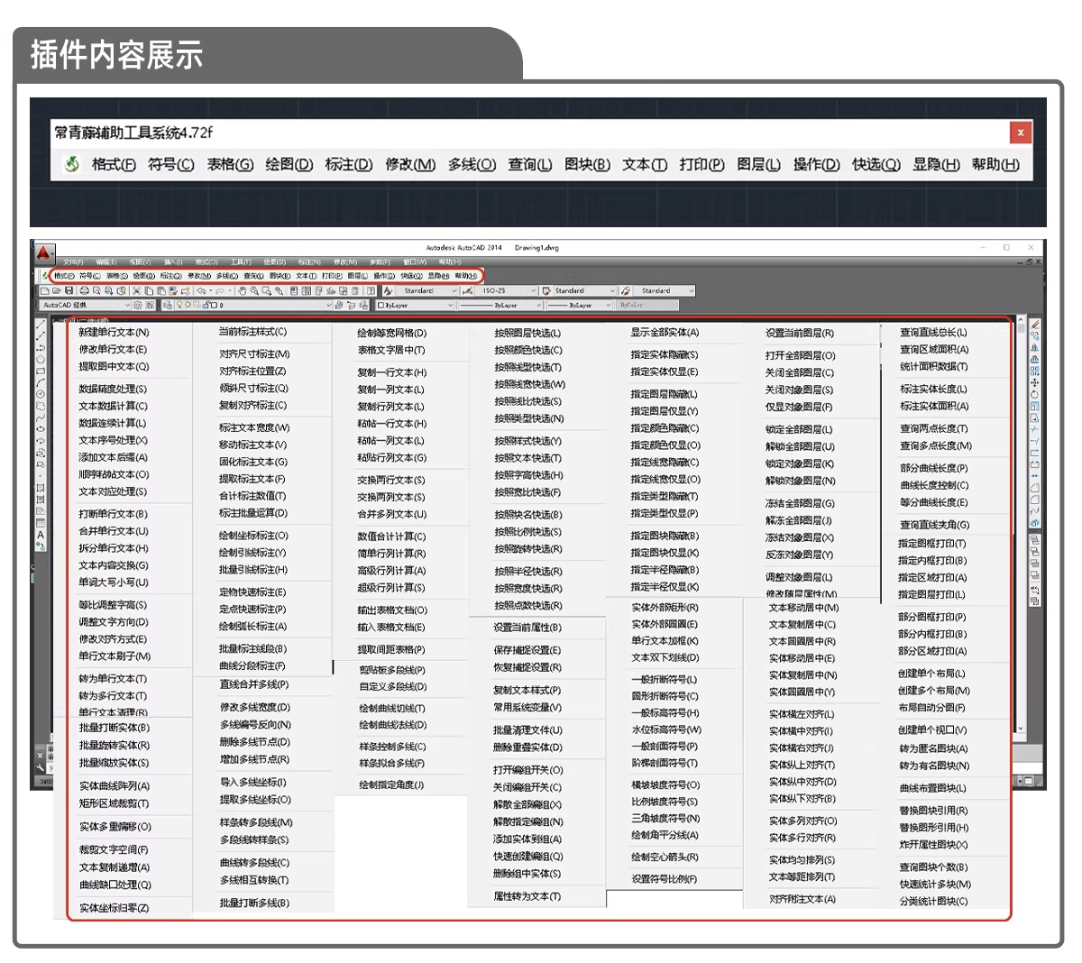Click the Cut scissors icon

136,291
